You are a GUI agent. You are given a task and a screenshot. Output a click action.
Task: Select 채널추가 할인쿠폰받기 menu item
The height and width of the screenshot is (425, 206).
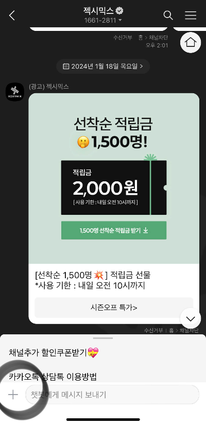click(54, 353)
